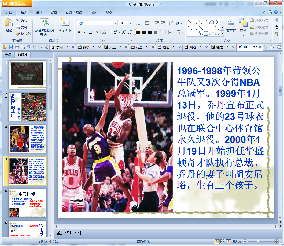The image size is (284, 246).
Task: Click the Cut (剪切) scissors icon
Action: (x=18, y=20)
